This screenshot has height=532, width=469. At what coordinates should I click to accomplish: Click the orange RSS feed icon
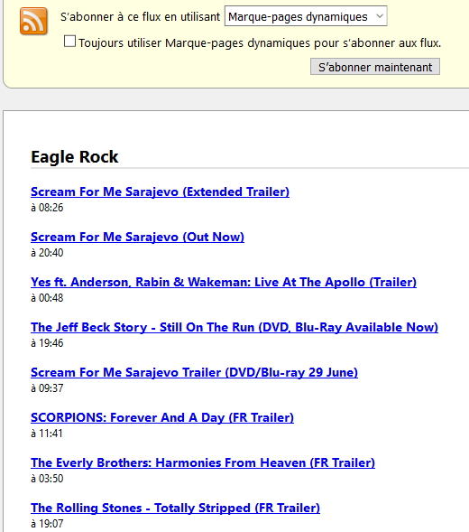[33, 21]
